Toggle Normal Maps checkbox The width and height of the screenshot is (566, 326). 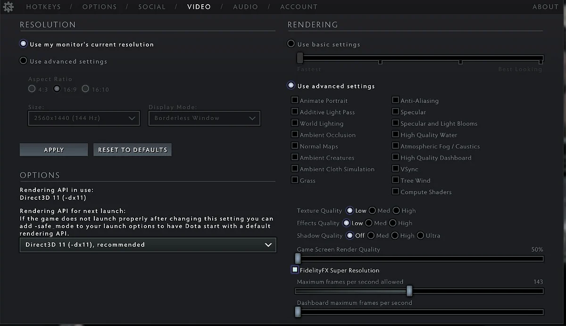295,146
